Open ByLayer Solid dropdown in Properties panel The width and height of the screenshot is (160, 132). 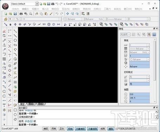pos(148,52)
